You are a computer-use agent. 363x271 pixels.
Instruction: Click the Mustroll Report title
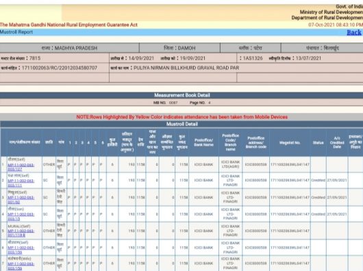16,32
